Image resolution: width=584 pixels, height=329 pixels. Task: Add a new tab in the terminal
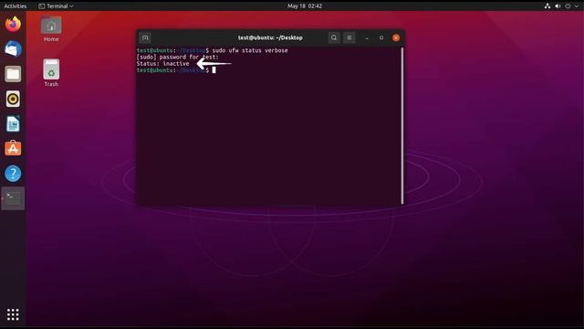(145, 37)
